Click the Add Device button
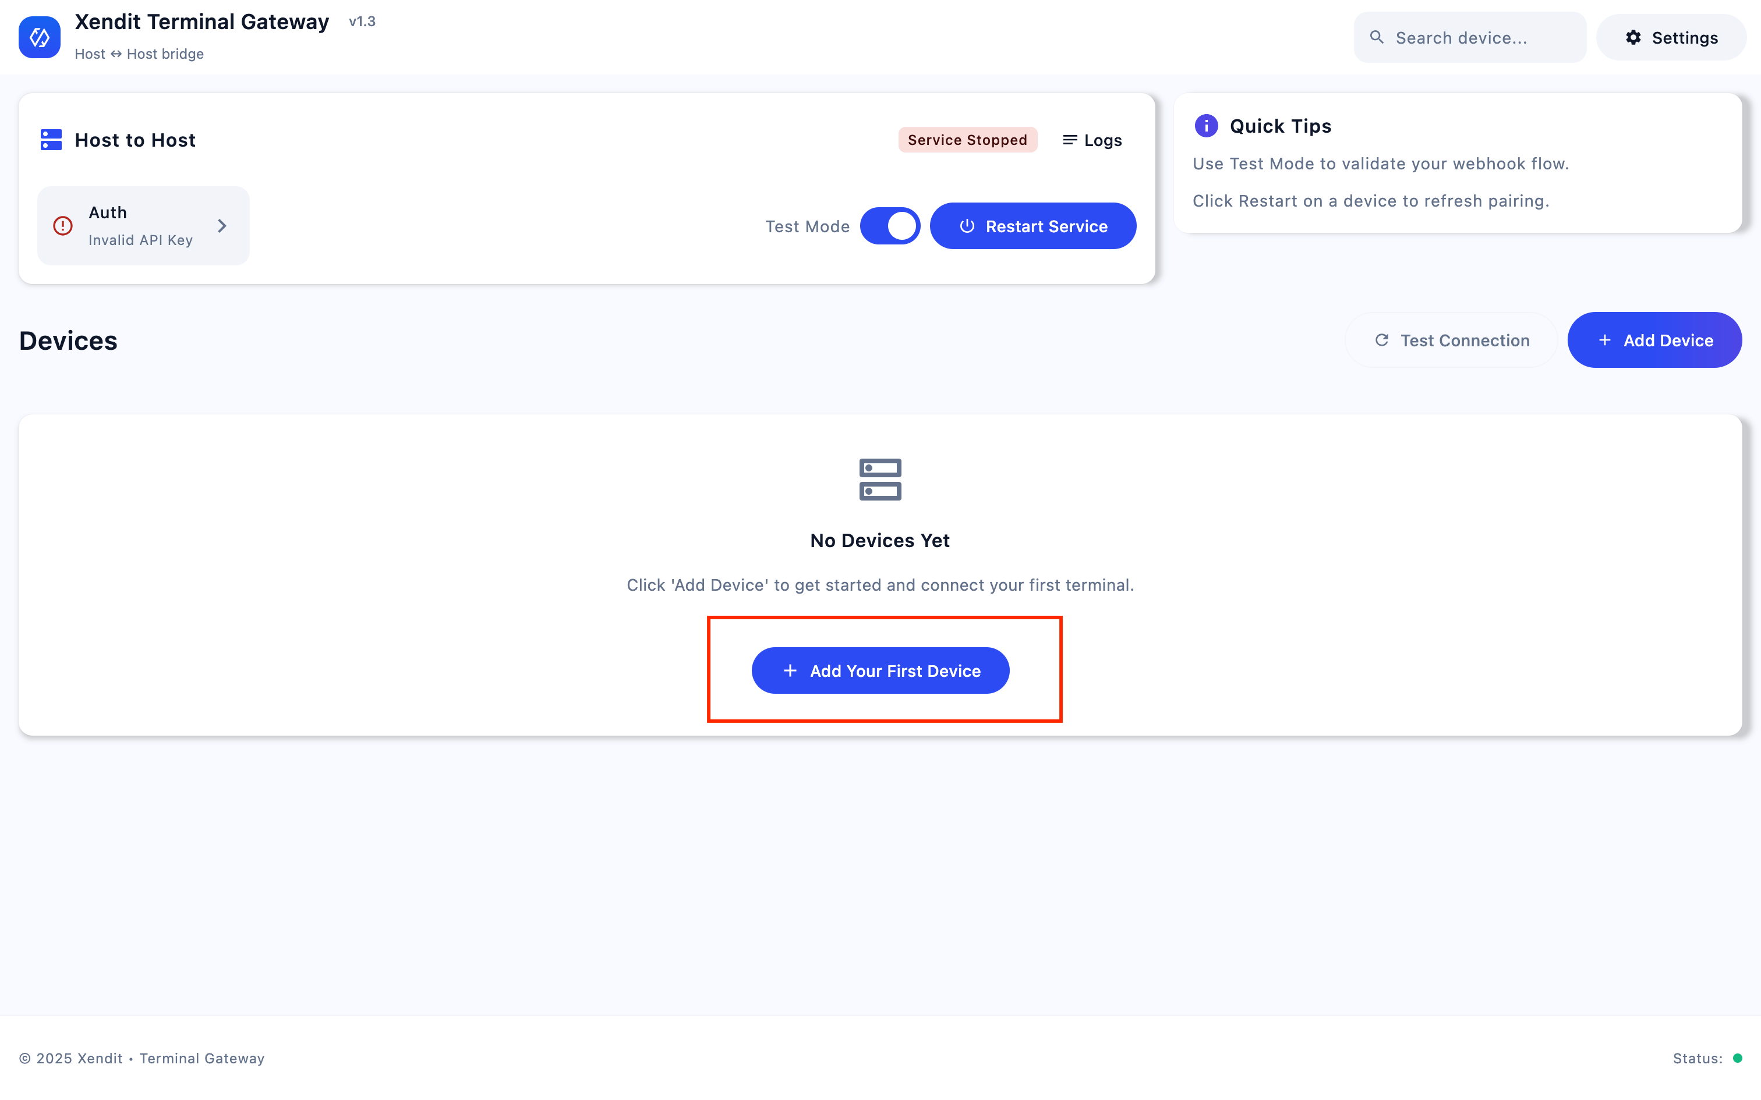1761x1100 pixels. [1654, 340]
